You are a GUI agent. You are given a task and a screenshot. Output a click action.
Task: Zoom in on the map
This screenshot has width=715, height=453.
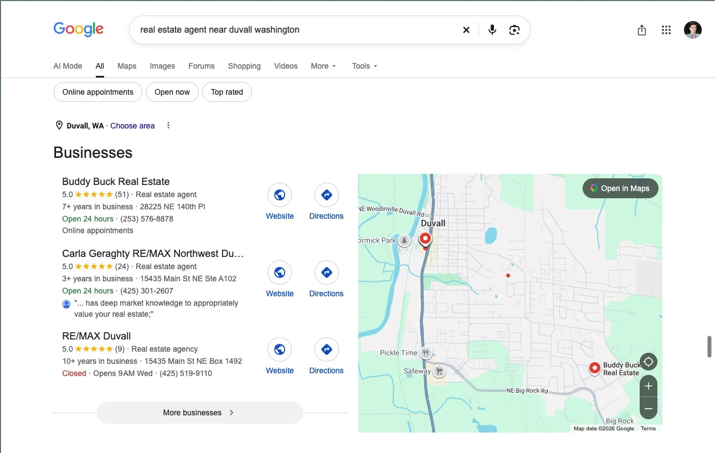649,386
